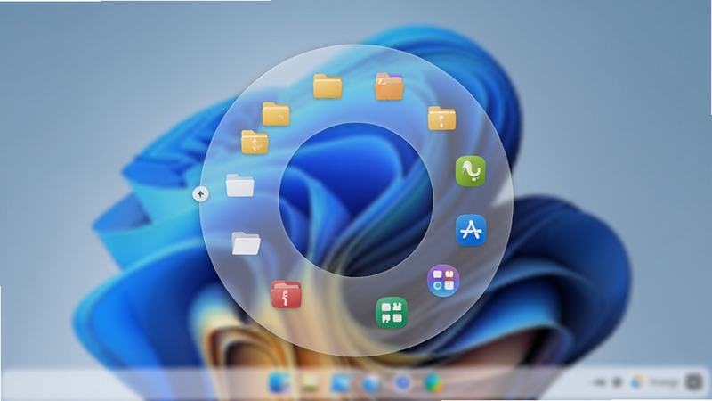Viewport: 712px width, 401px height.
Task: Launch the green app with white squiggle
Action: click(471, 171)
